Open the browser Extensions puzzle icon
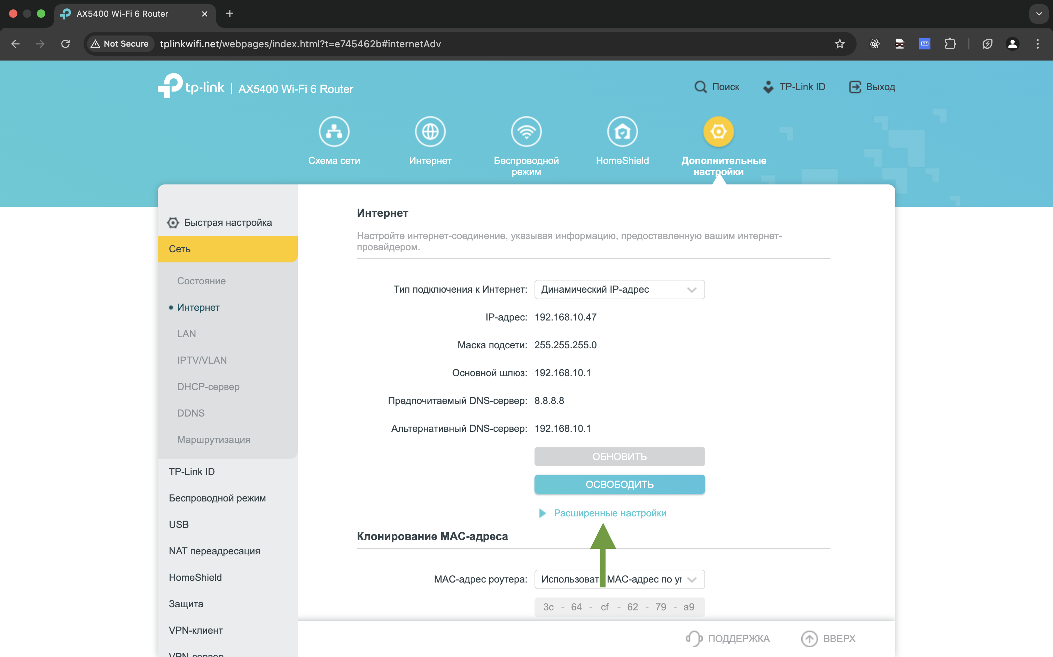 coord(950,44)
